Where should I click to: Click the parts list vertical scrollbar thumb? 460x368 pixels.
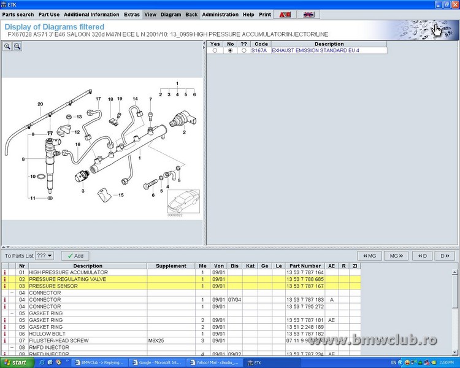click(x=454, y=291)
